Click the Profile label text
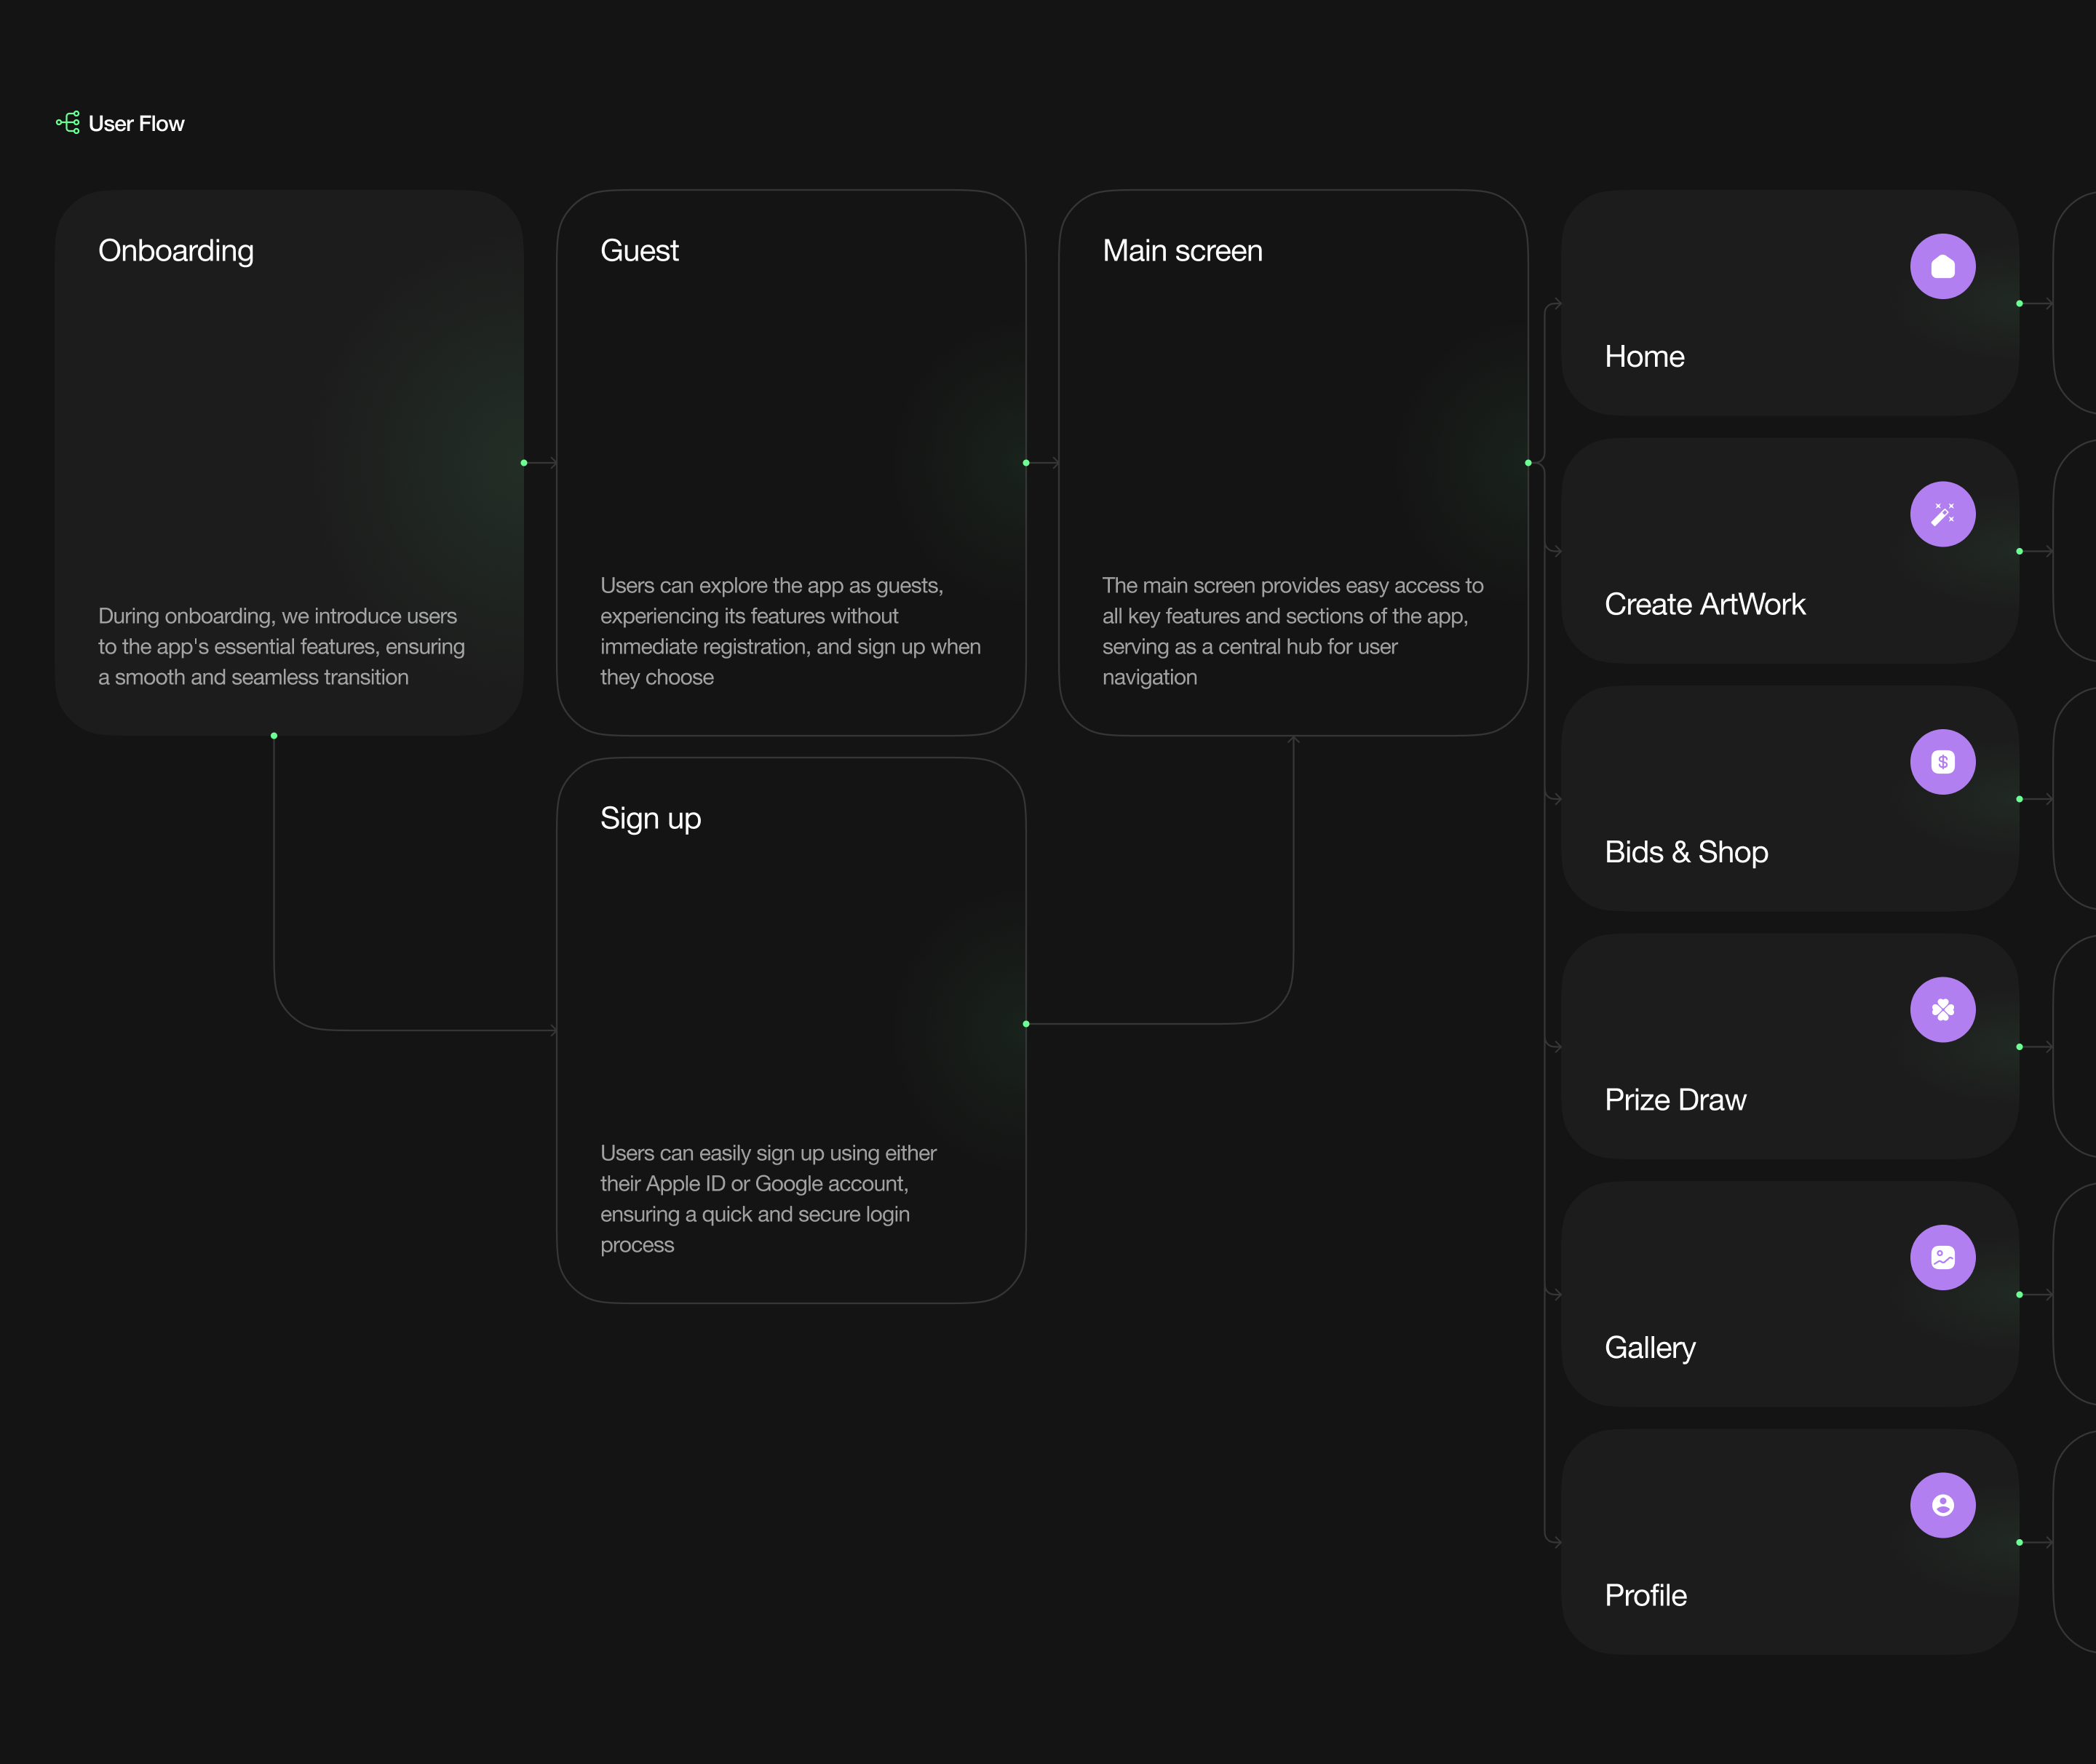This screenshot has width=2096, height=1764. click(x=1645, y=1596)
